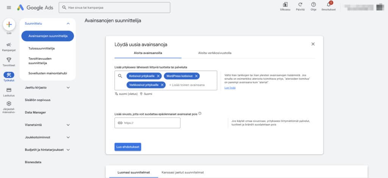This screenshot has height=178, width=388.
Task: Remove the 'Kotisivut yritykselle' keyword chip
Action: click(x=158, y=76)
